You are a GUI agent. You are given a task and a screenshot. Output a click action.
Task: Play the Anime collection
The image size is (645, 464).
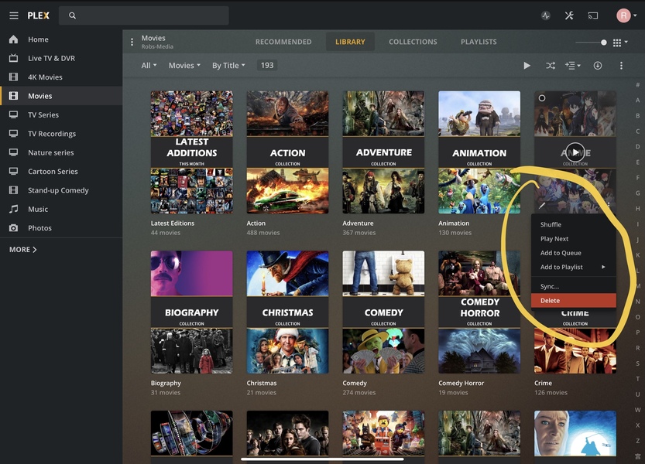point(575,152)
